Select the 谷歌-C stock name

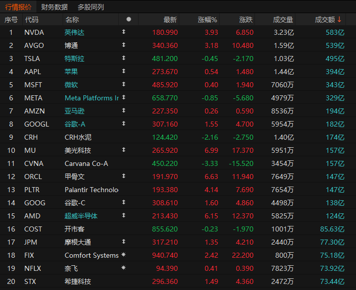click(75, 203)
